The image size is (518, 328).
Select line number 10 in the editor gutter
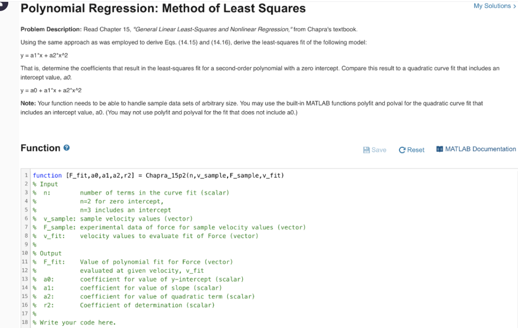coord(25,253)
